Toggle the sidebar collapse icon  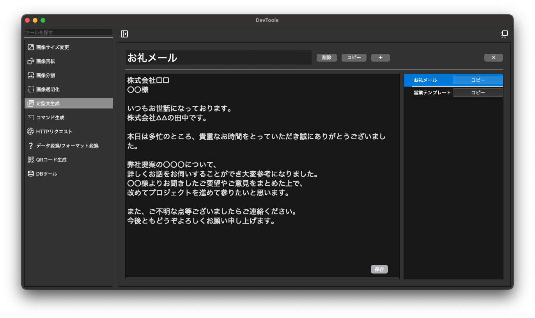click(124, 34)
